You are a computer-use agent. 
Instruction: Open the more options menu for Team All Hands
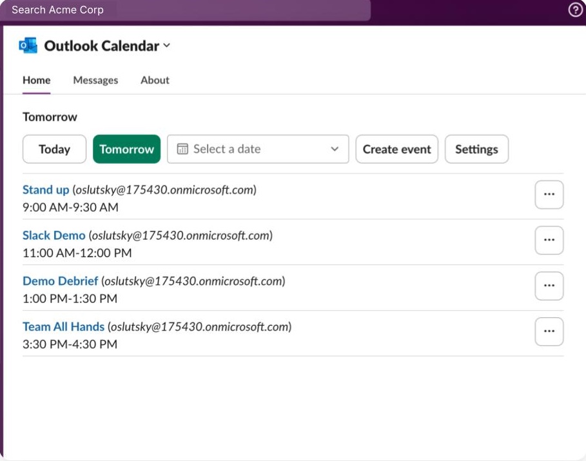pos(549,331)
